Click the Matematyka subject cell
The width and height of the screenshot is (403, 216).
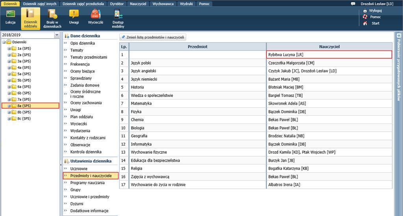[x=198, y=103]
